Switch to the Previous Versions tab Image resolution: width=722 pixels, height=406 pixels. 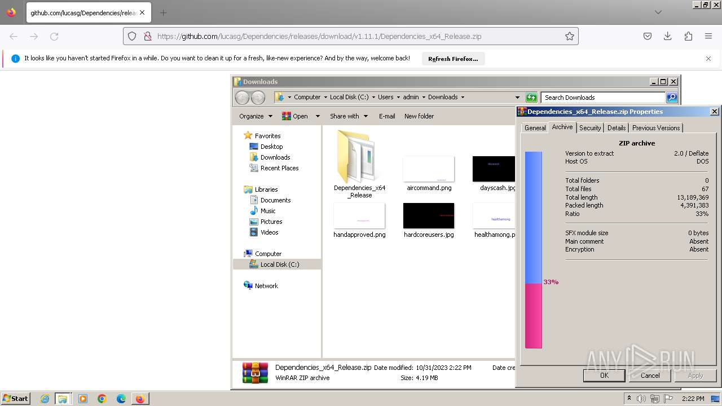coord(656,128)
